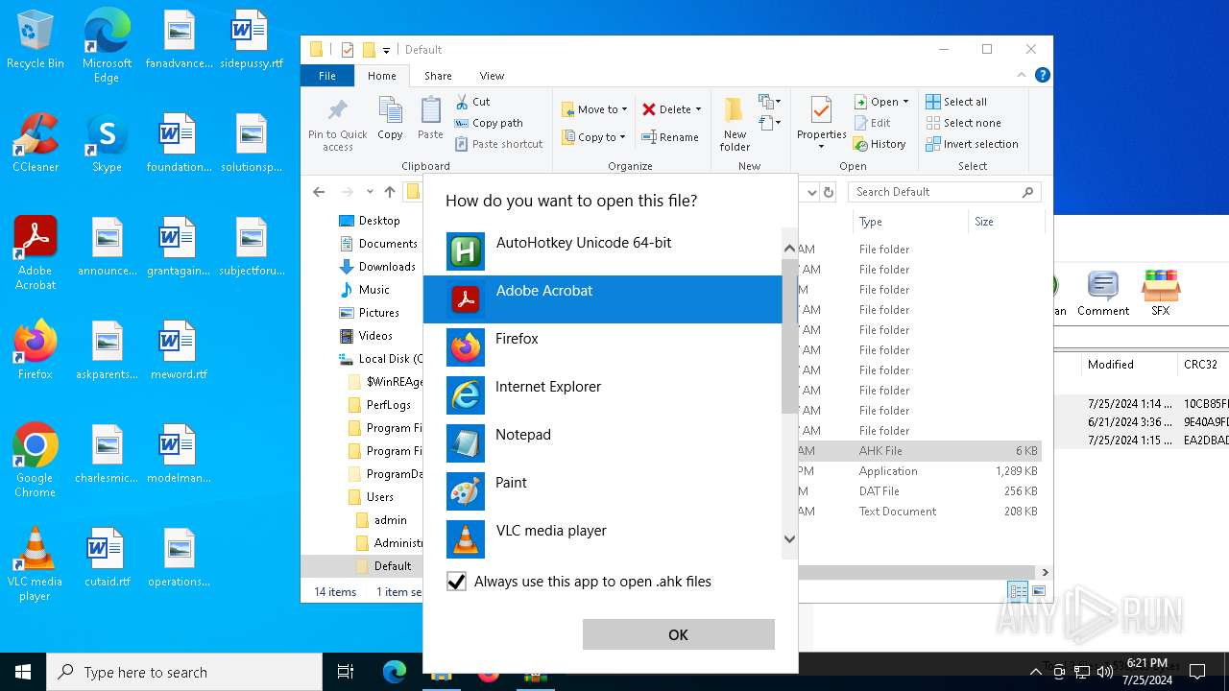Switch to the Share ribbon tab

(x=438, y=76)
